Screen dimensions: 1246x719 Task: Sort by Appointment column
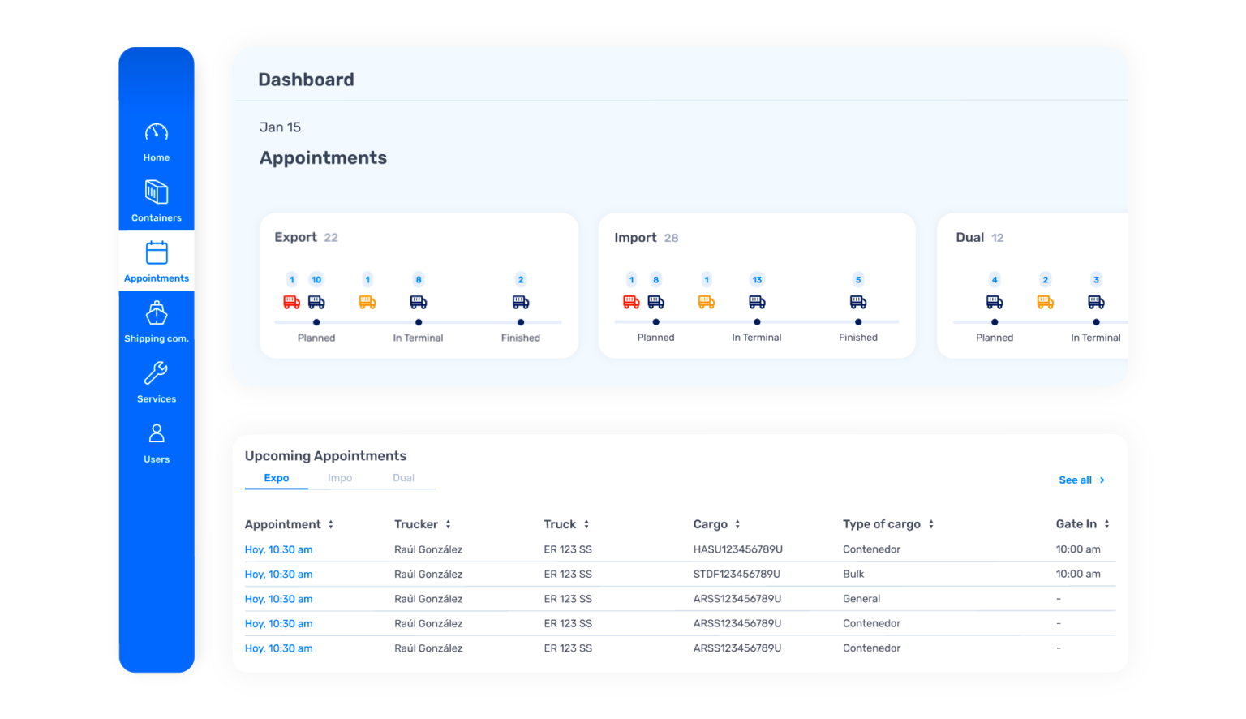tap(331, 524)
